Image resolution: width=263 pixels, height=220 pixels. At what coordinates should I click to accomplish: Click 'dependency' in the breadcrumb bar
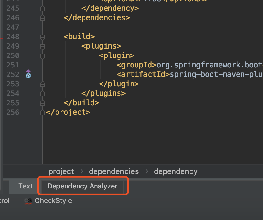(x=176, y=171)
